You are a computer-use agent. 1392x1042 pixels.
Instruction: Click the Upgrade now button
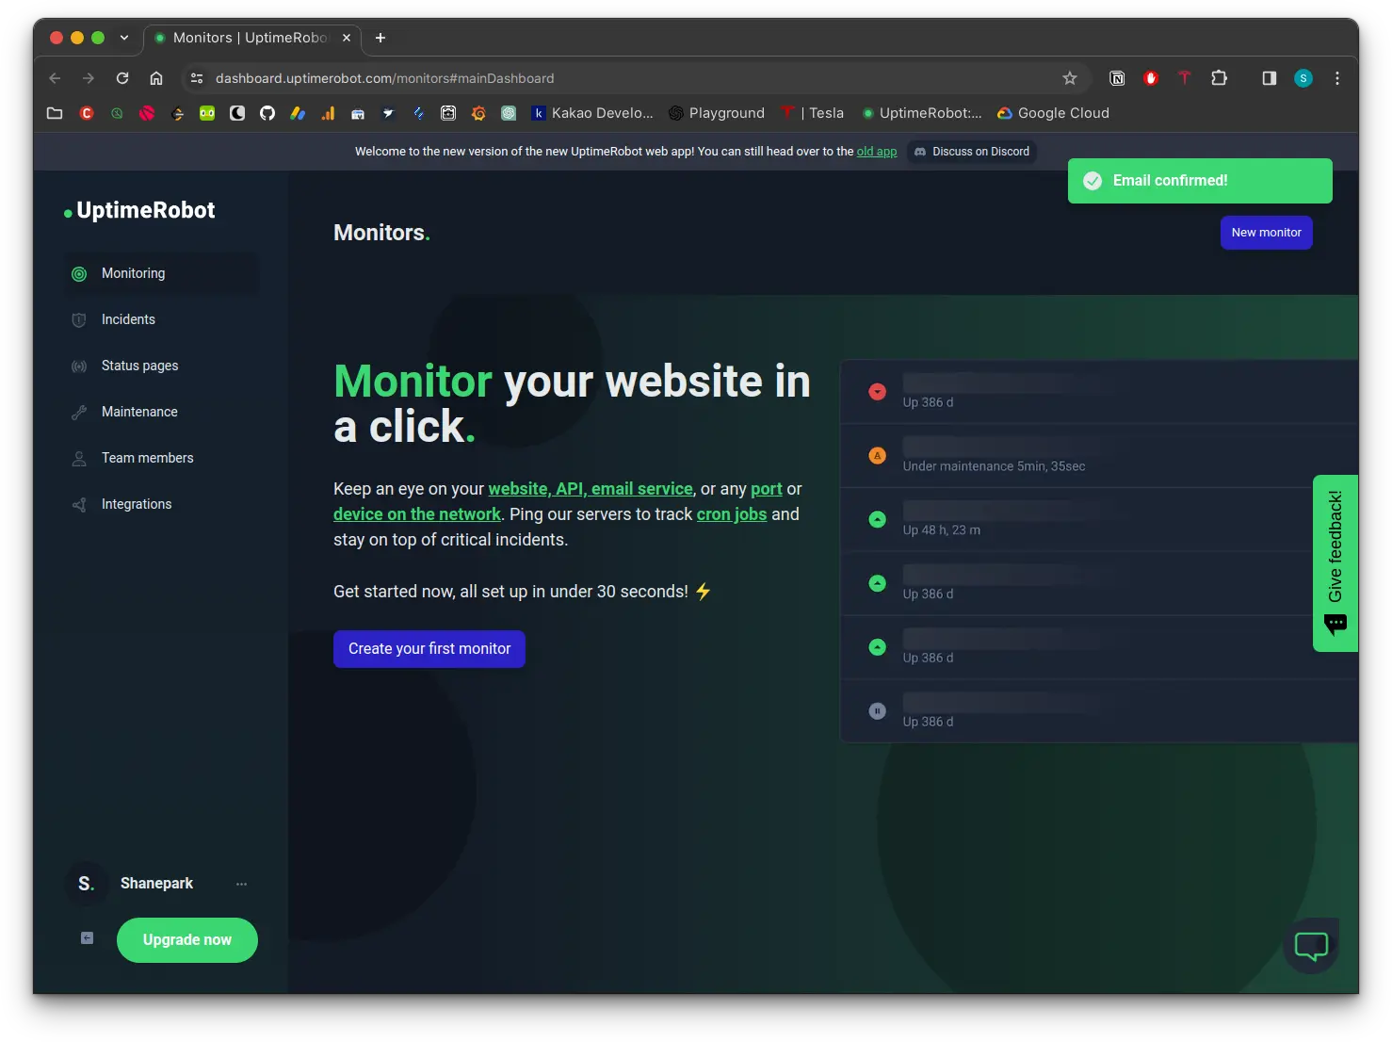pos(187,940)
